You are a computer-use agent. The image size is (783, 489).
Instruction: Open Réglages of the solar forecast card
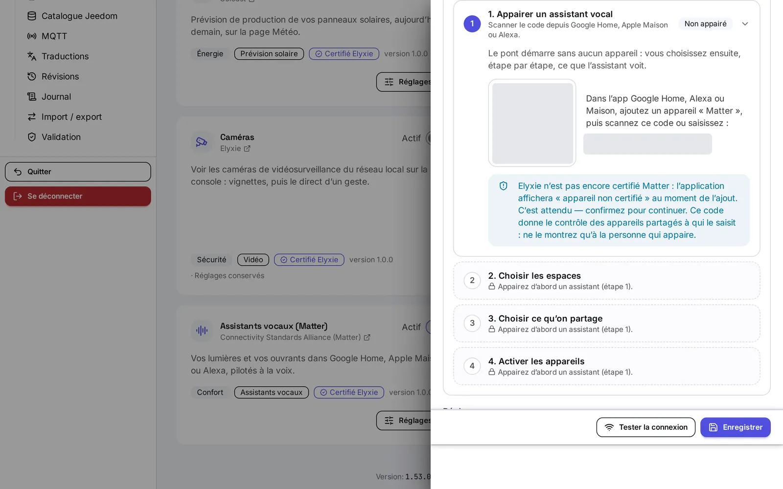click(x=404, y=82)
